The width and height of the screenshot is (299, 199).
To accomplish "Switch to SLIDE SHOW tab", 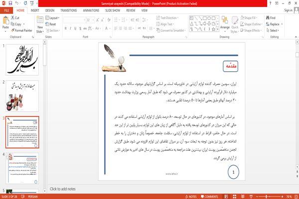I will click(x=113, y=10).
